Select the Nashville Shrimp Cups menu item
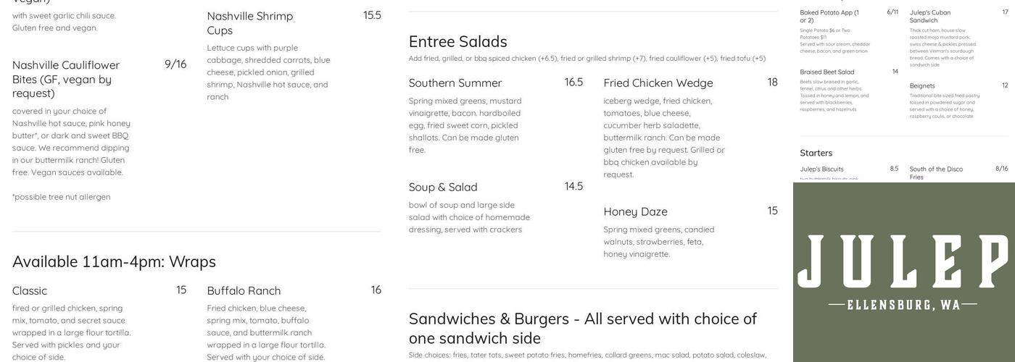This screenshot has width=1015, height=362. [250, 23]
